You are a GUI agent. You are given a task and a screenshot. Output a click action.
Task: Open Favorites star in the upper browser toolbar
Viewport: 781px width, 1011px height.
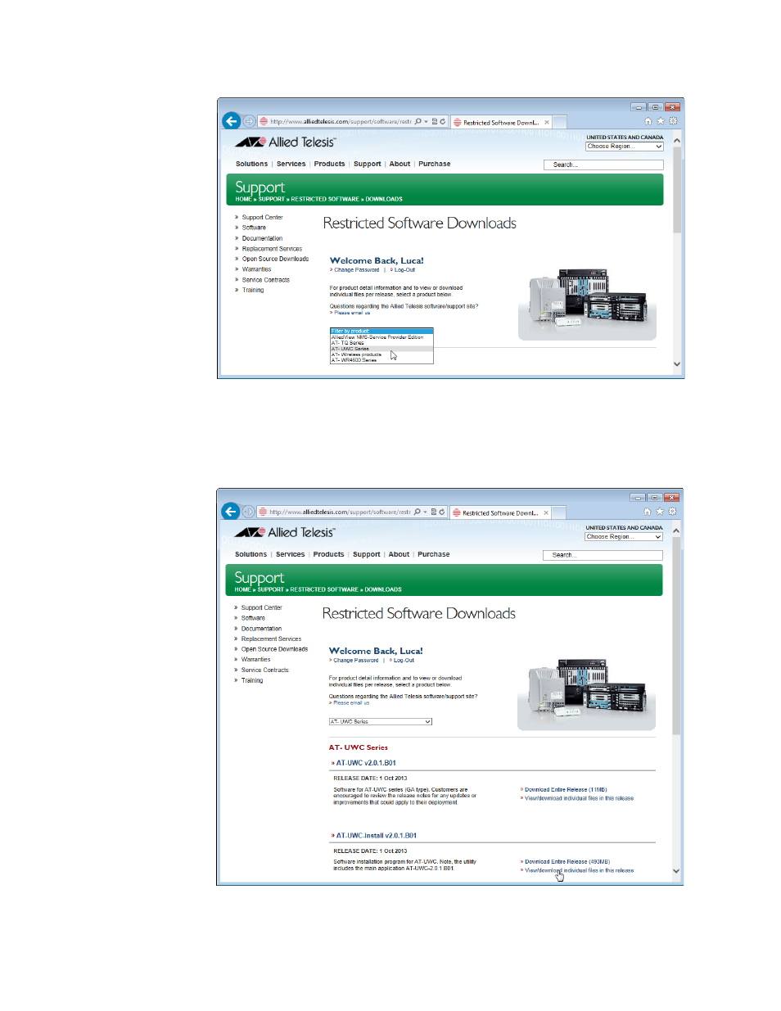click(661, 121)
